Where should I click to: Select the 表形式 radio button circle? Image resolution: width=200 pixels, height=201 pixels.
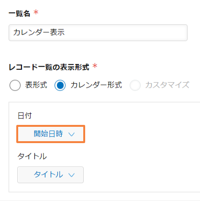[x=15, y=85]
